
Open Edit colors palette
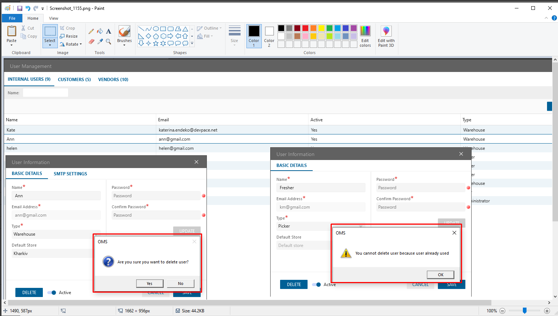coord(365,36)
